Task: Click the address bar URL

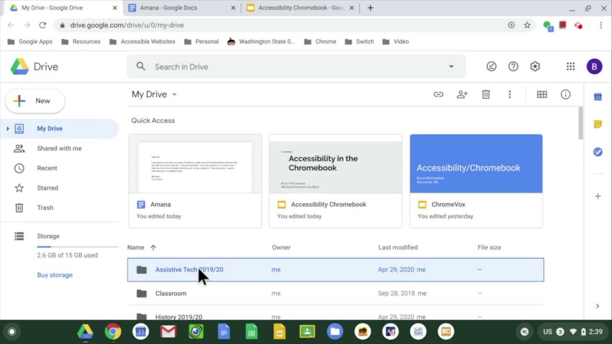Action: click(127, 25)
